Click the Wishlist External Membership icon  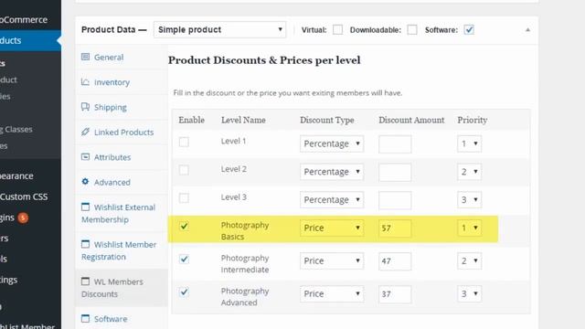point(85,207)
